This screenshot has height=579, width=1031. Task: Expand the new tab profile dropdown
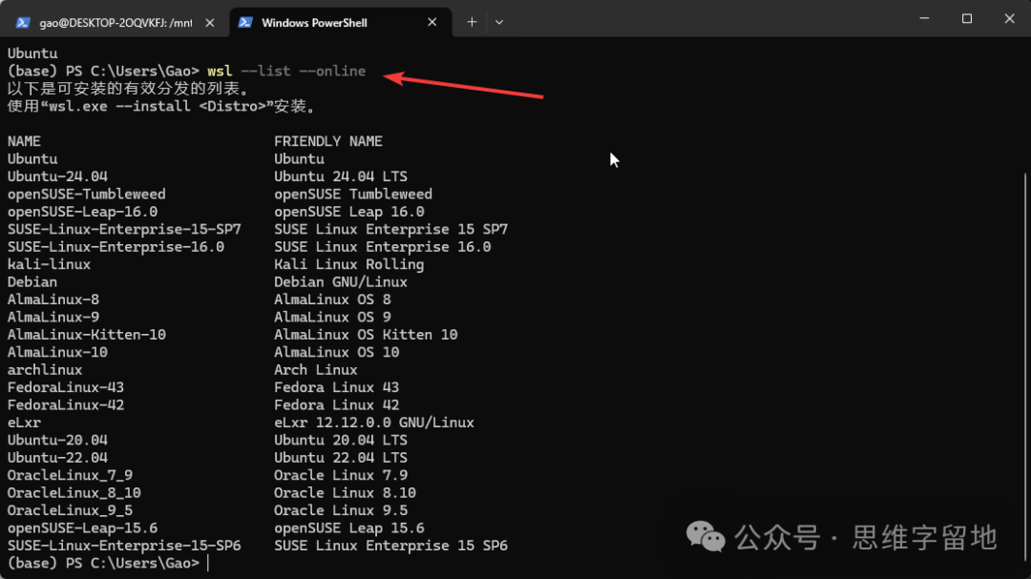(498, 22)
